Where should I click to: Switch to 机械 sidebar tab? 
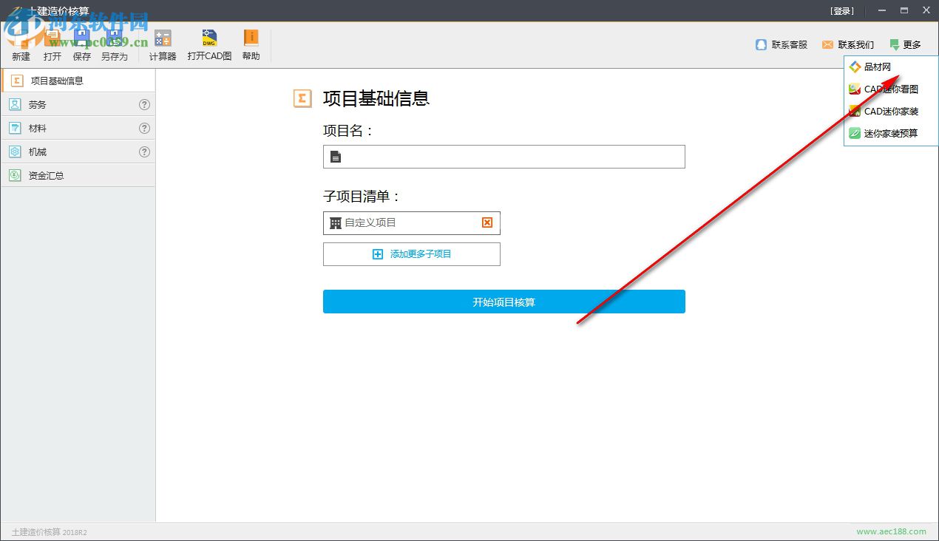(78, 152)
